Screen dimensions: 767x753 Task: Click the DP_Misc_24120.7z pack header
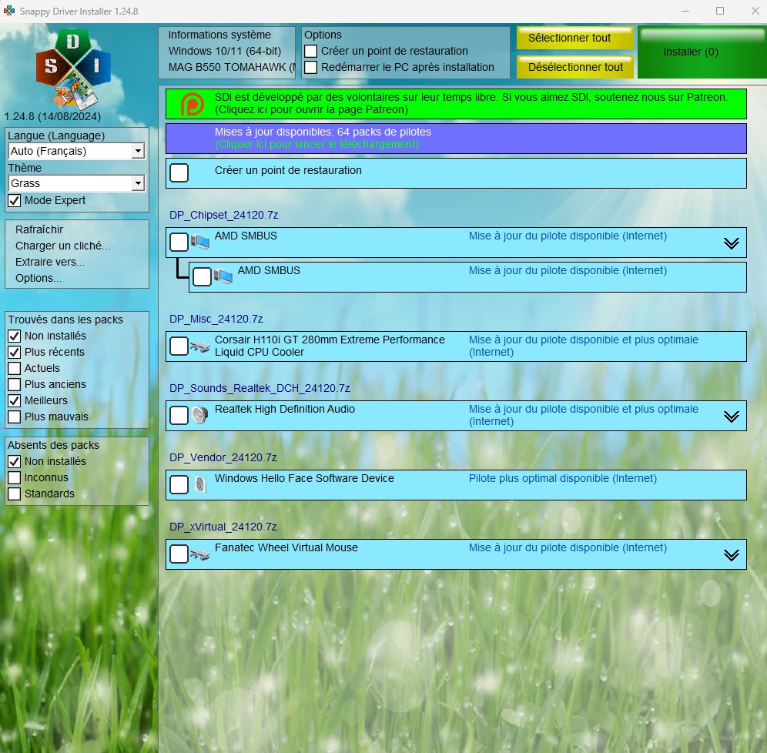click(x=216, y=319)
